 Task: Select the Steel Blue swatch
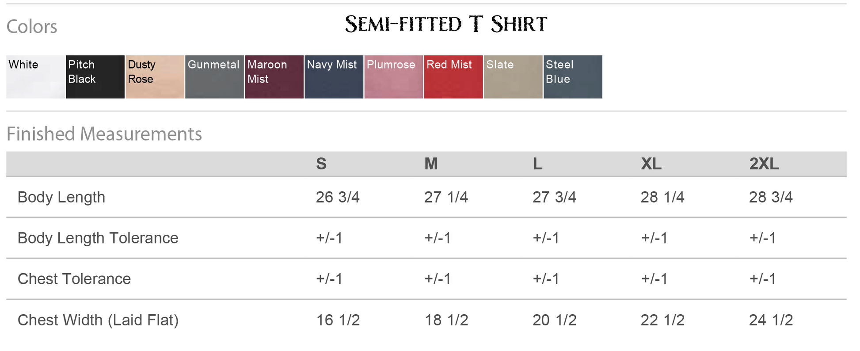pos(573,76)
